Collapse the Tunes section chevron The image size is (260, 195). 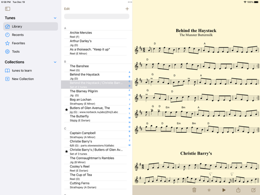coord(55,18)
